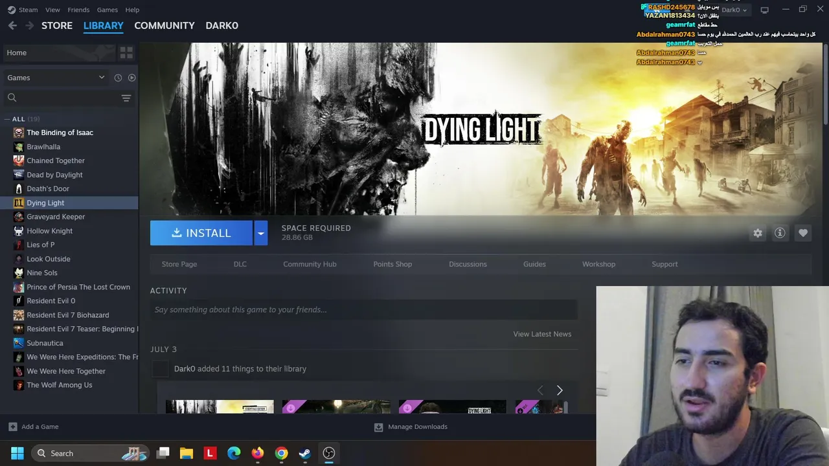Open the Workshop link
Screen dimensions: 829x466
(598, 264)
